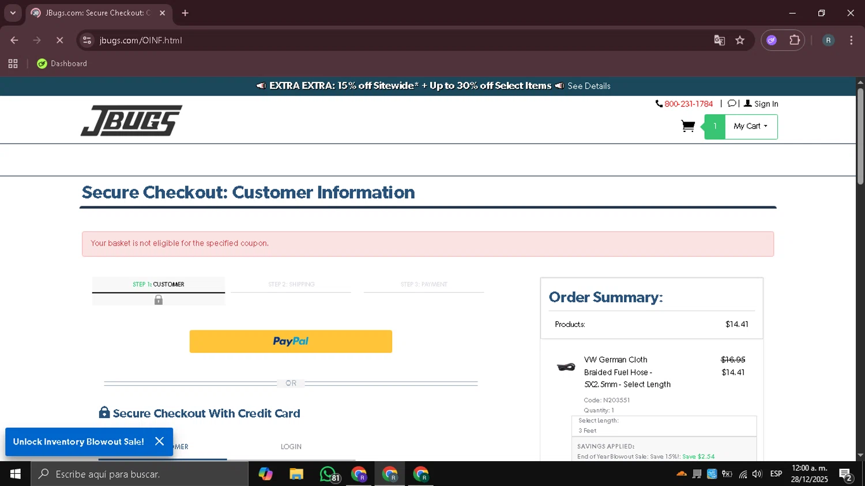This screenshot has width=865, height=486.
Task: Open the purple extension icon
Action: 772,40
